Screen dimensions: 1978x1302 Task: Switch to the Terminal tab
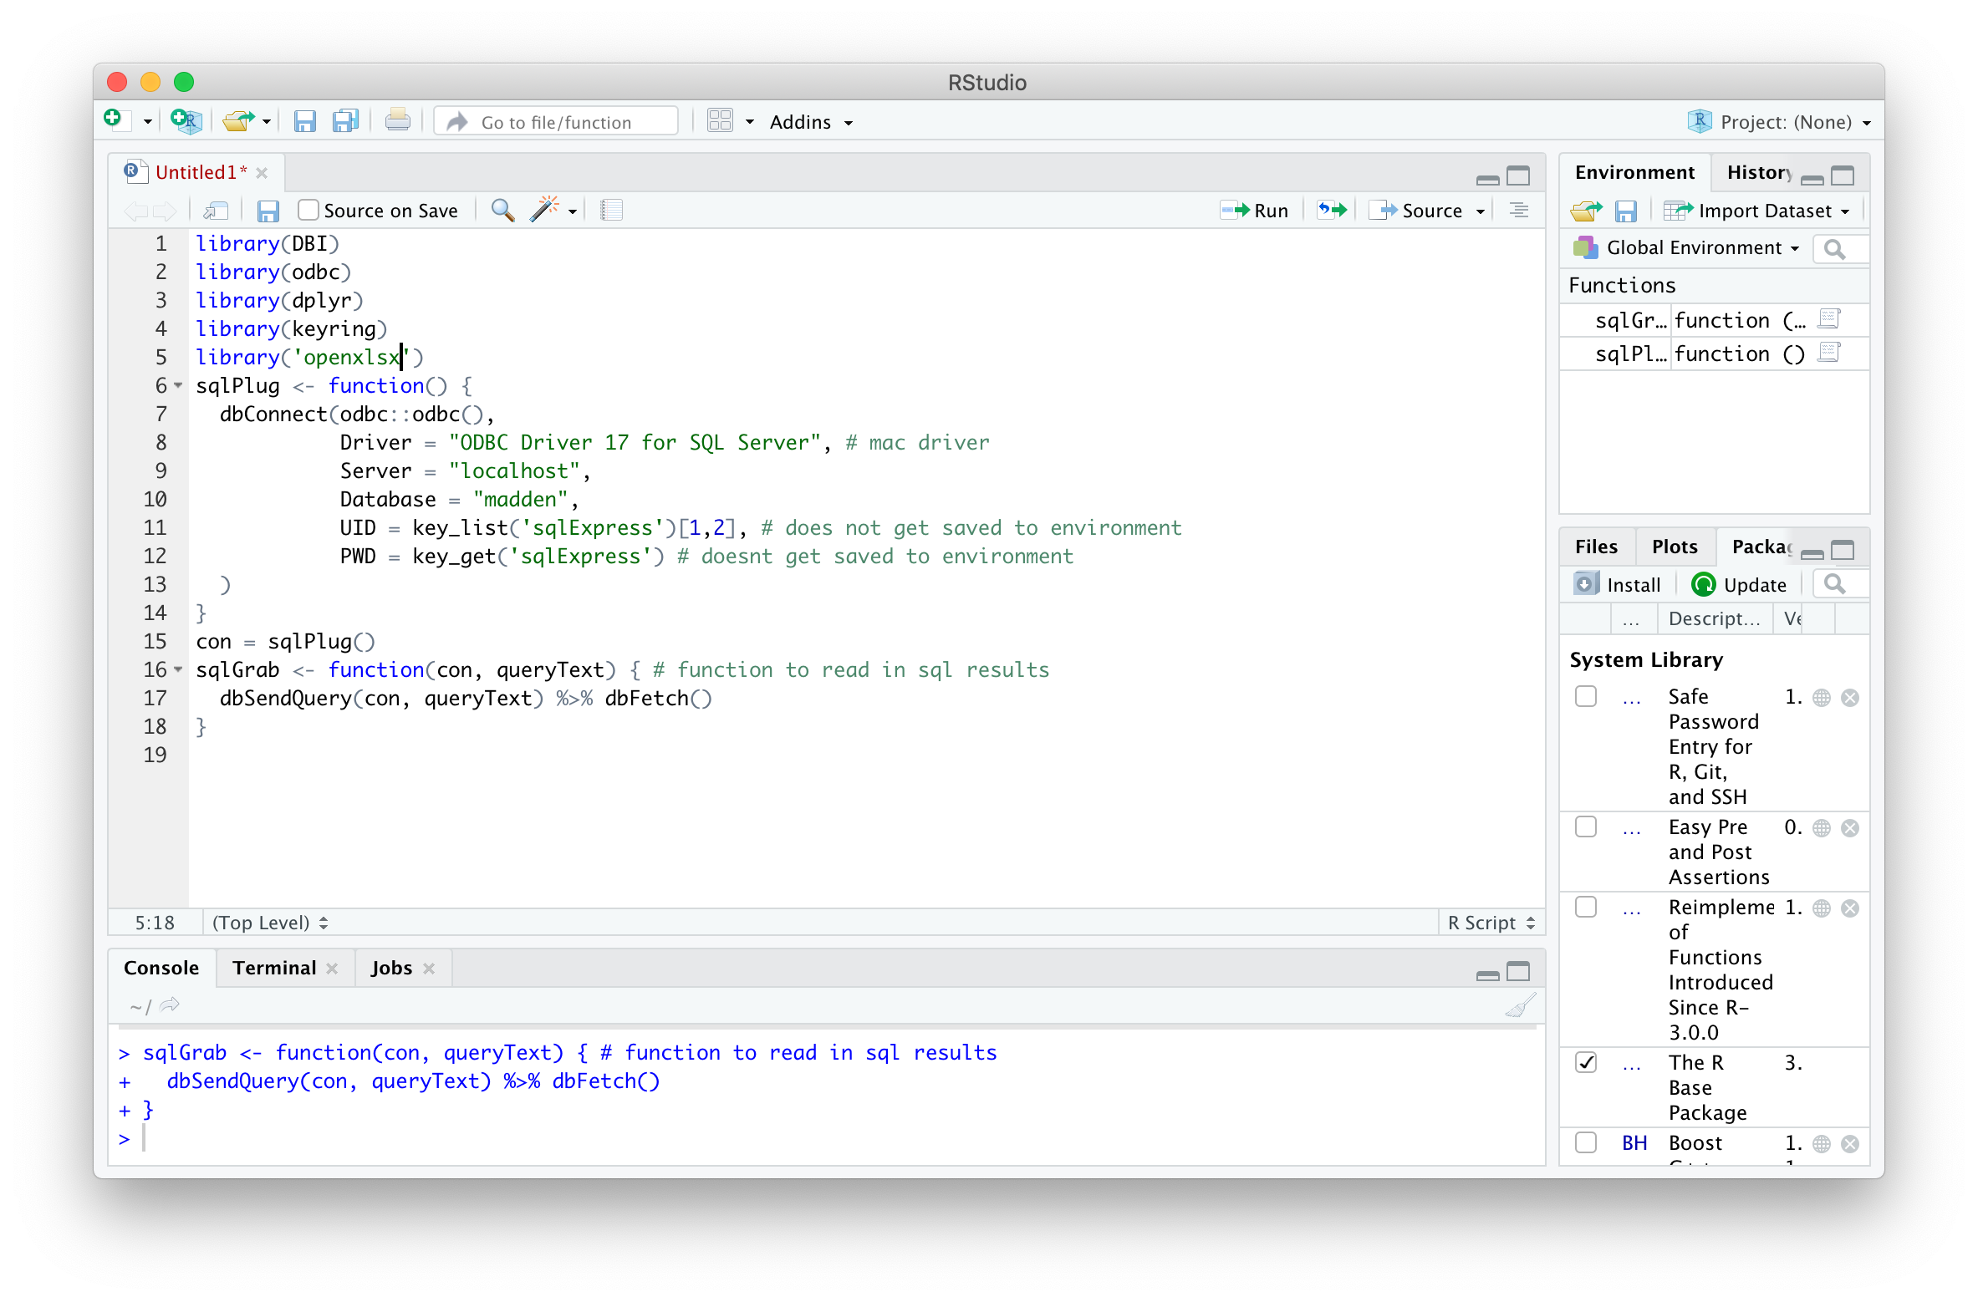(274, 968)
